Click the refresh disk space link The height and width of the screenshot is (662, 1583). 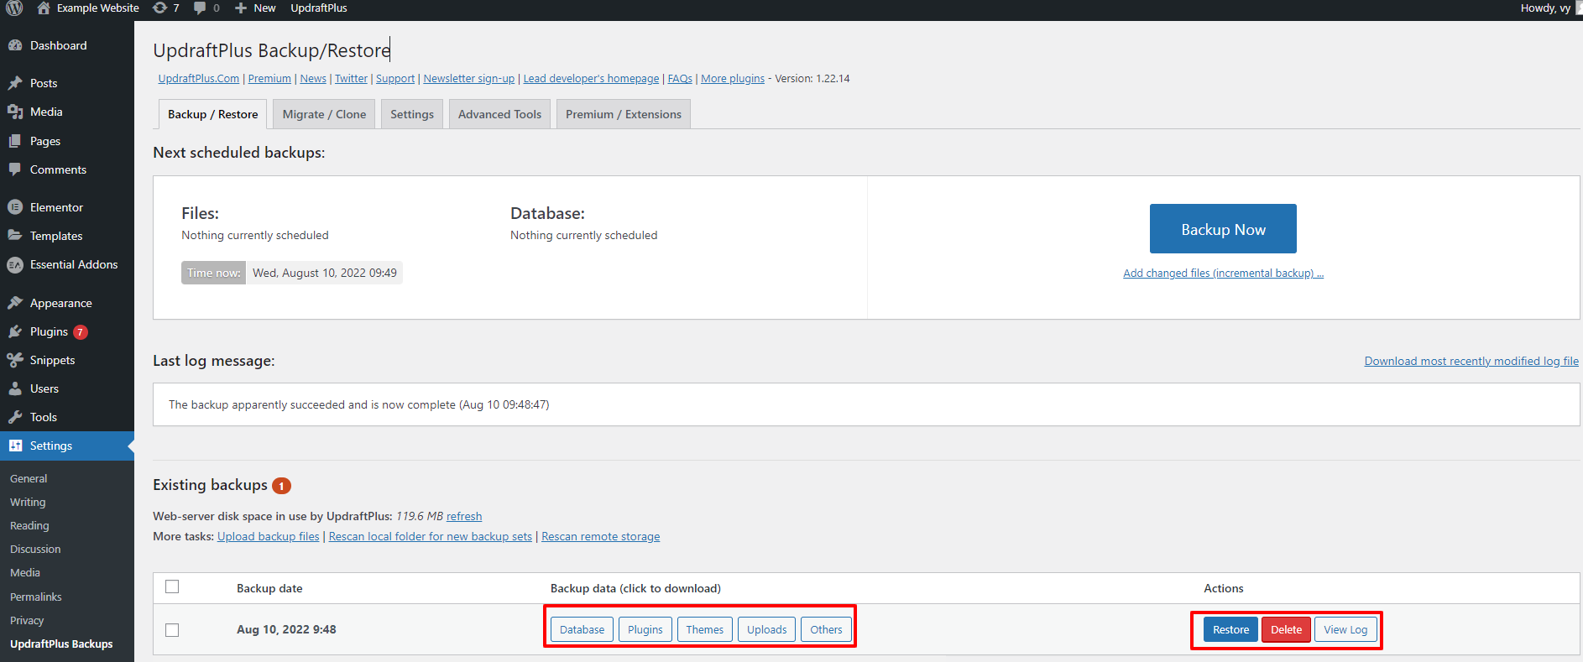point(464,516)
